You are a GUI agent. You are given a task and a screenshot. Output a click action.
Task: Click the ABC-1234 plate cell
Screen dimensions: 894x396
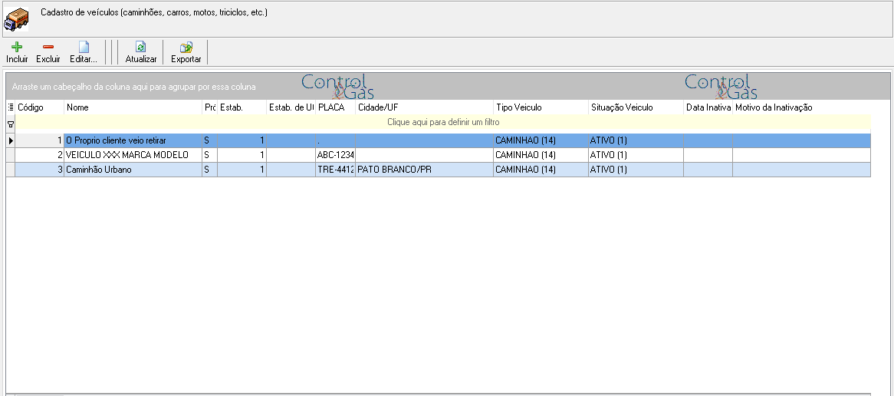click(335, 154)
